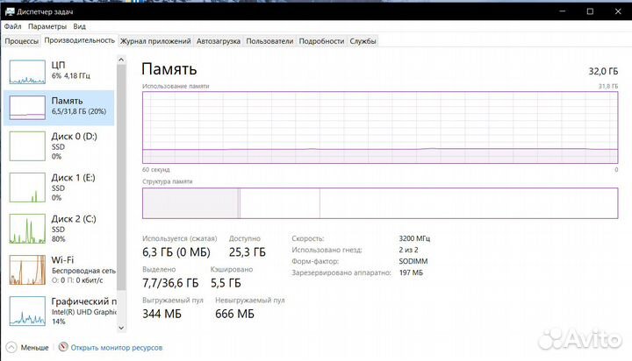The image size is (632, 361).
Task: Click the 2 из 2 slots value
Action: pyautogui.click(x=408, y=250)
